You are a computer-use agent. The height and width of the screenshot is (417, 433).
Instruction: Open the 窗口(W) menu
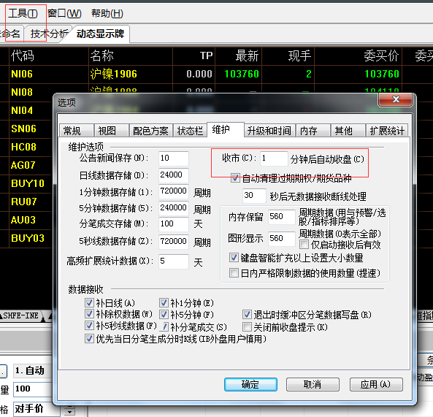(64, 13)
